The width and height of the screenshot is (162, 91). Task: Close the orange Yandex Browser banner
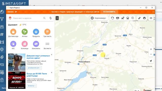click(x=153, y=12)
